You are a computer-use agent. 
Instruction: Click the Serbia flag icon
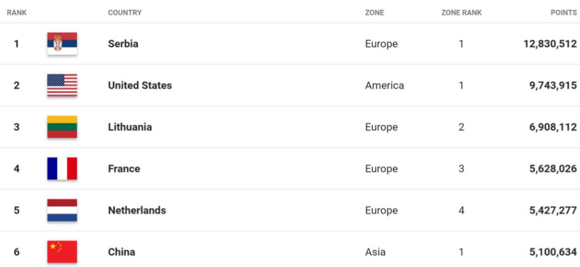tap(62, 44)
